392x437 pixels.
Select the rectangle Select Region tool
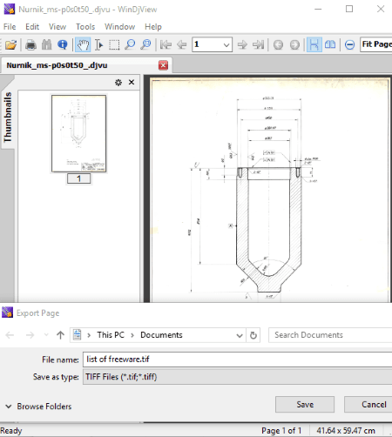[x=114, y=44]
